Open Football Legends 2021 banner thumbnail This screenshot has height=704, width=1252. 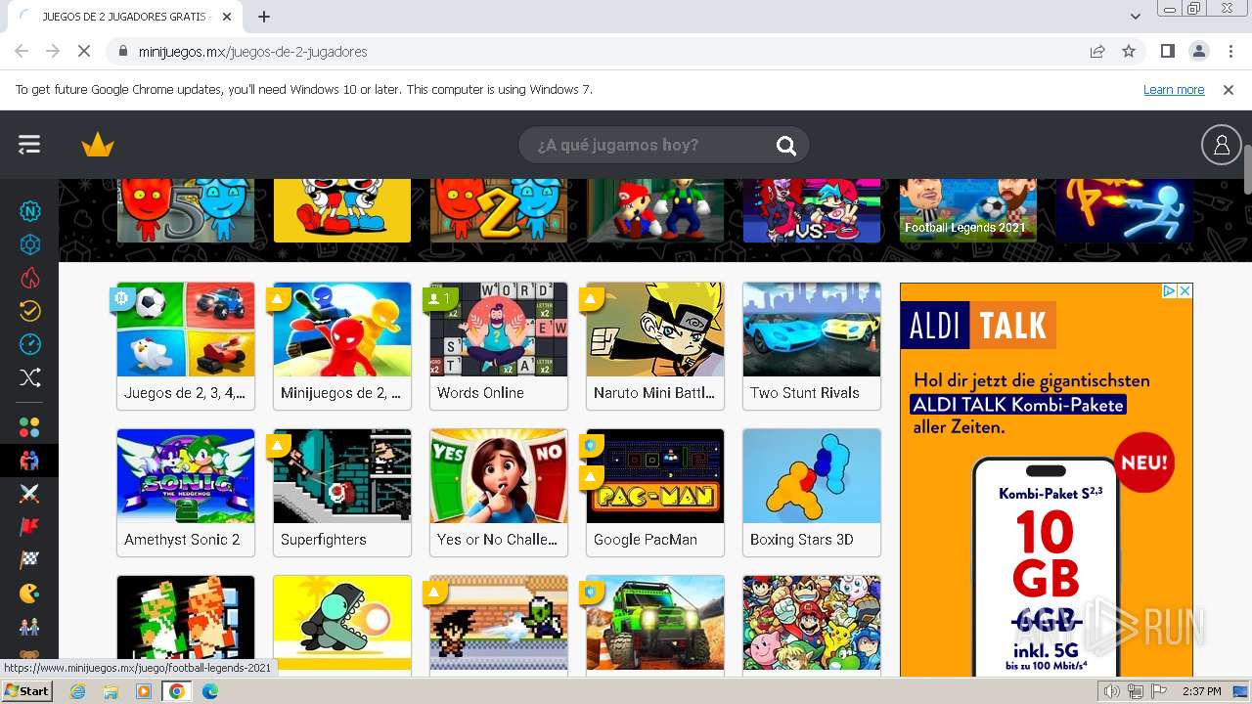(968, 210)
